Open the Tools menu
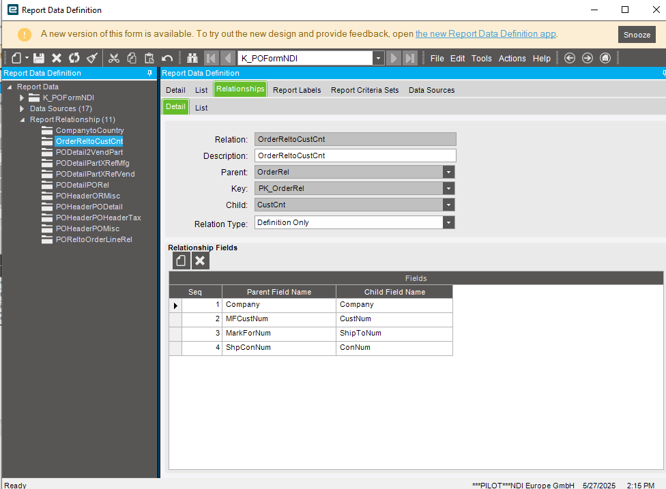666x489 pixels. click(x=482, y=59)
